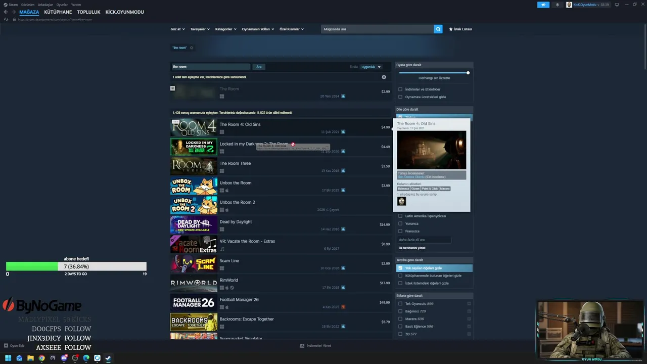Reload the page with refresh icon
Image resolution: width=647 pixels, height=364 pixels.
(6, 19)
